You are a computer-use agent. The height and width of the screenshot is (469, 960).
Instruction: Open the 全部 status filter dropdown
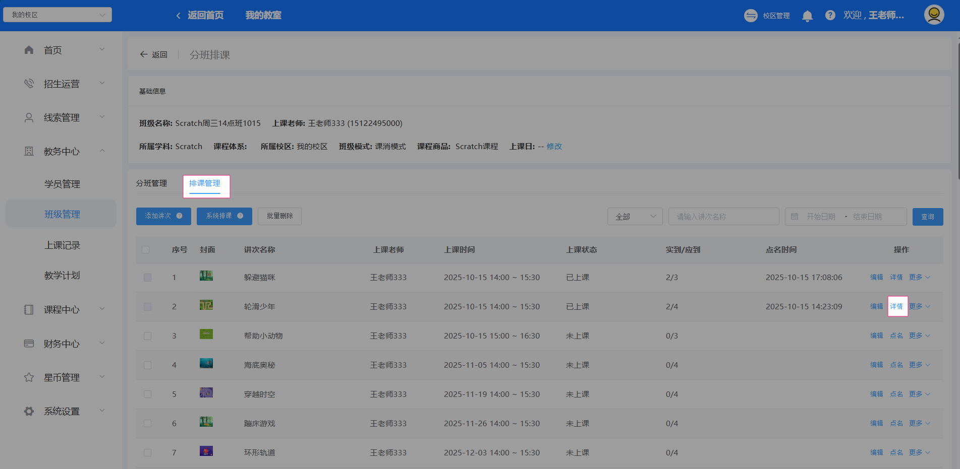click(635, 217)
